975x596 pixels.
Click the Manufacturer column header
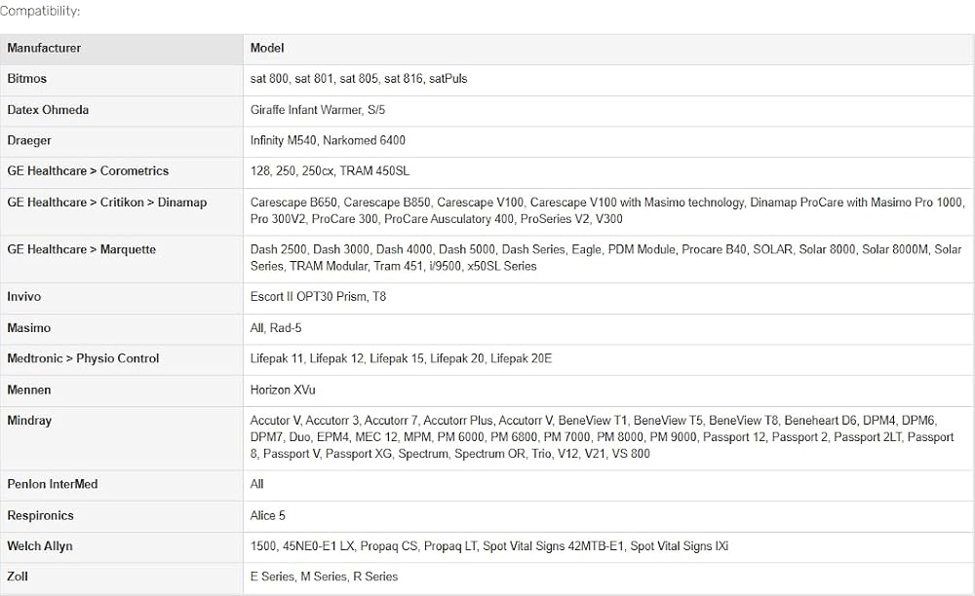121,49
